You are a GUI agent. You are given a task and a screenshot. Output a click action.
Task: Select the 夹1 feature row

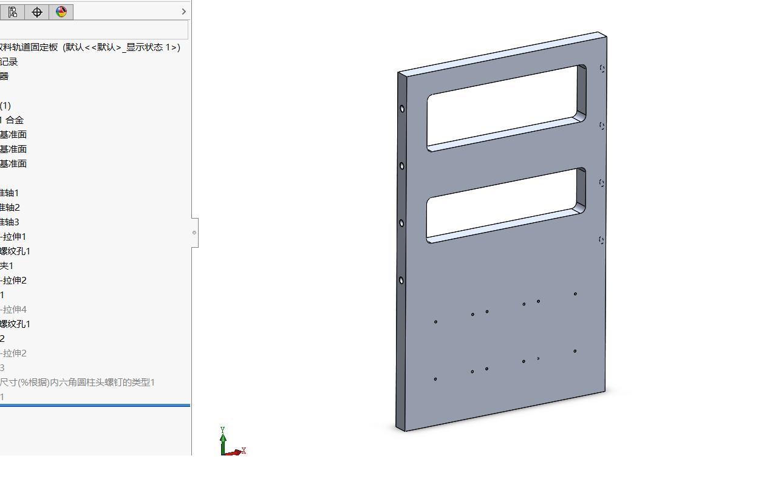point(7,266)
